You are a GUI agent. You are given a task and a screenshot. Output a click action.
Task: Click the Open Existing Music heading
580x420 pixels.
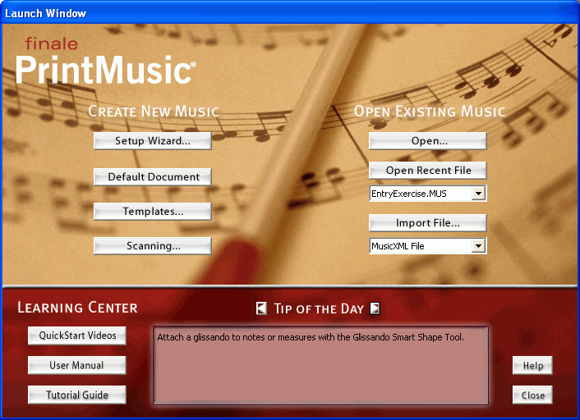click(x=430, y=112)
